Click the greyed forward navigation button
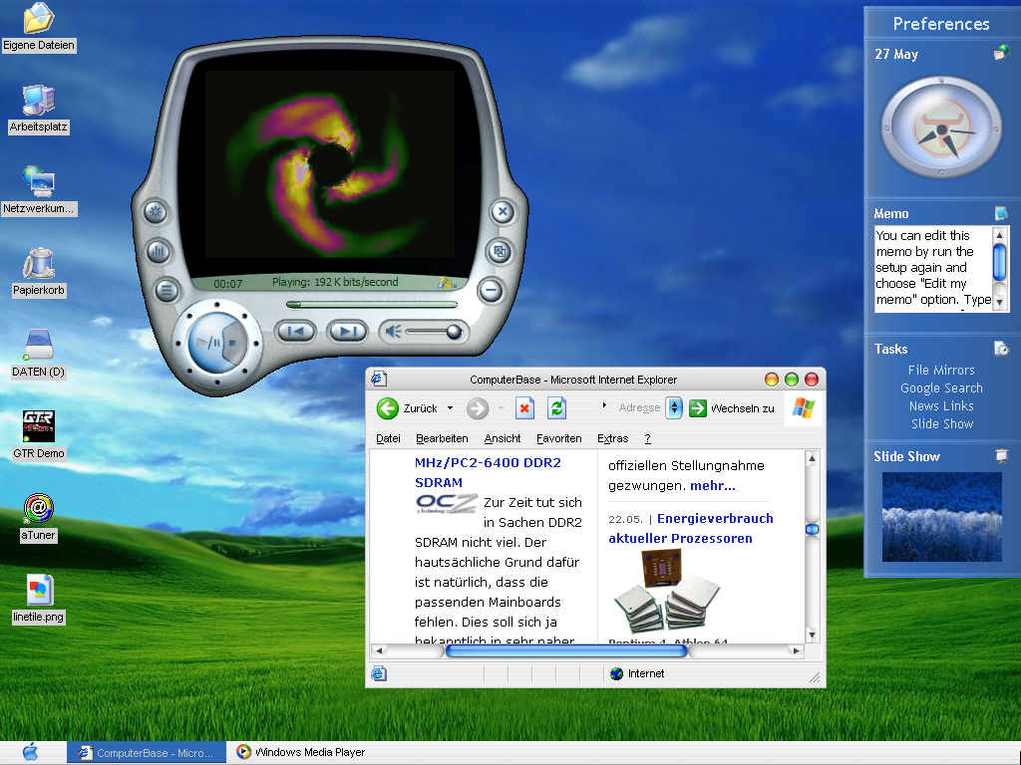The width and height of the screenshot is (1021, 765). tap(478, 408)
